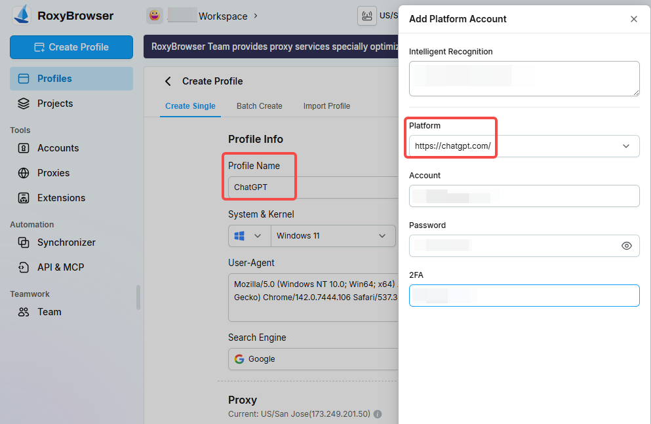Click the Intelligent Recognition text area
This screenshot has height=424, width=651.
click(524, 79)
